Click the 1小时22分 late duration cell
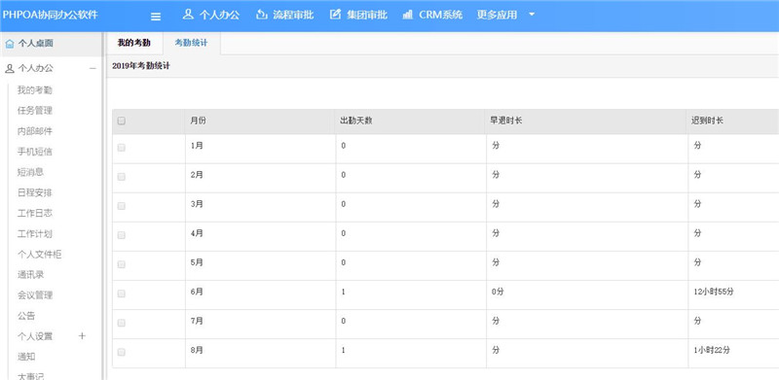 (712, 350)
